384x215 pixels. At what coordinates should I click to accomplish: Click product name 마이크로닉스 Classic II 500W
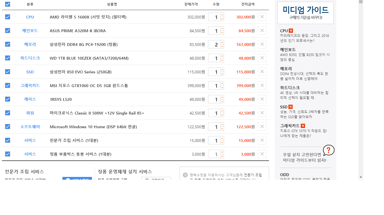point(97,113)
